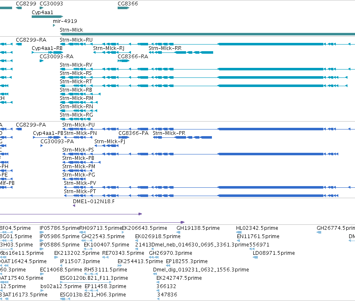
Task: Click EST GH26970.3prime
Action: [x=171, y=253]
